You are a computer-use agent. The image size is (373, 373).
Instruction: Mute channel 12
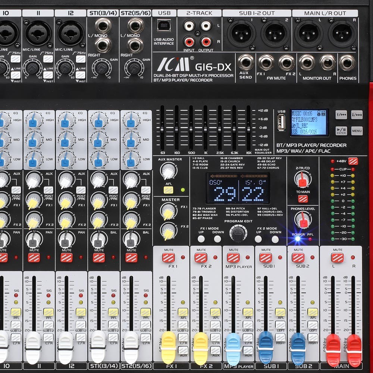66,258
